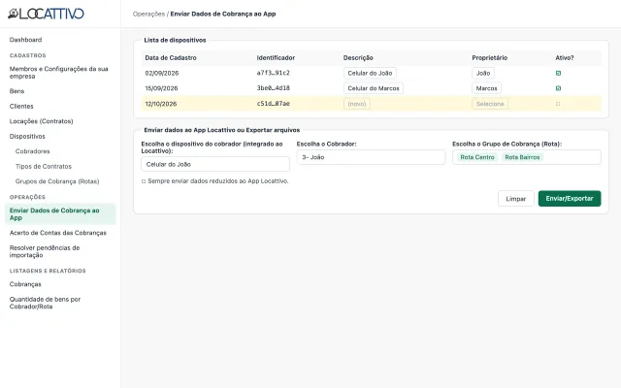Click the (novo) description field
This screenshot has height=388, width=621.
[x=357, y=104]
